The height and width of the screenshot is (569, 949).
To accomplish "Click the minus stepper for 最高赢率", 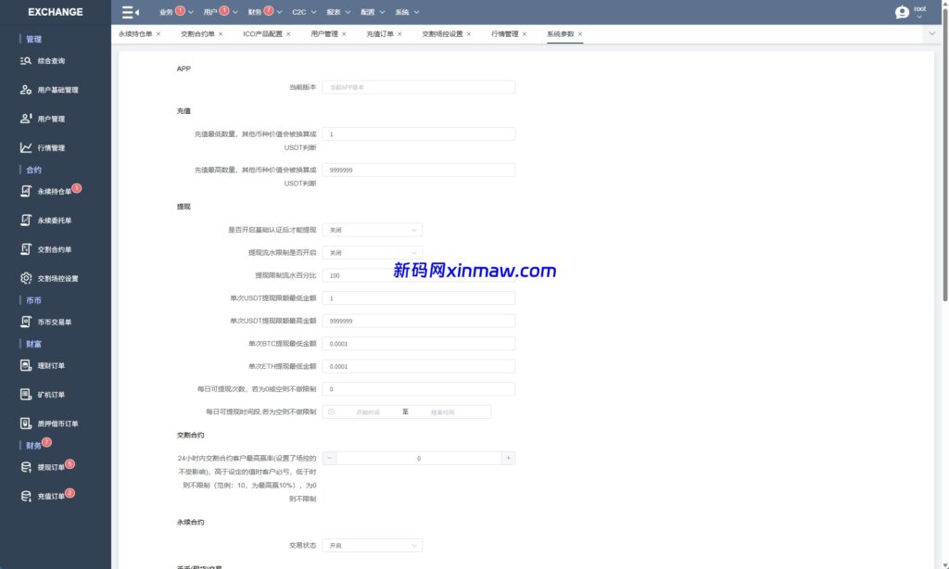I will click(x=330, y=458).
